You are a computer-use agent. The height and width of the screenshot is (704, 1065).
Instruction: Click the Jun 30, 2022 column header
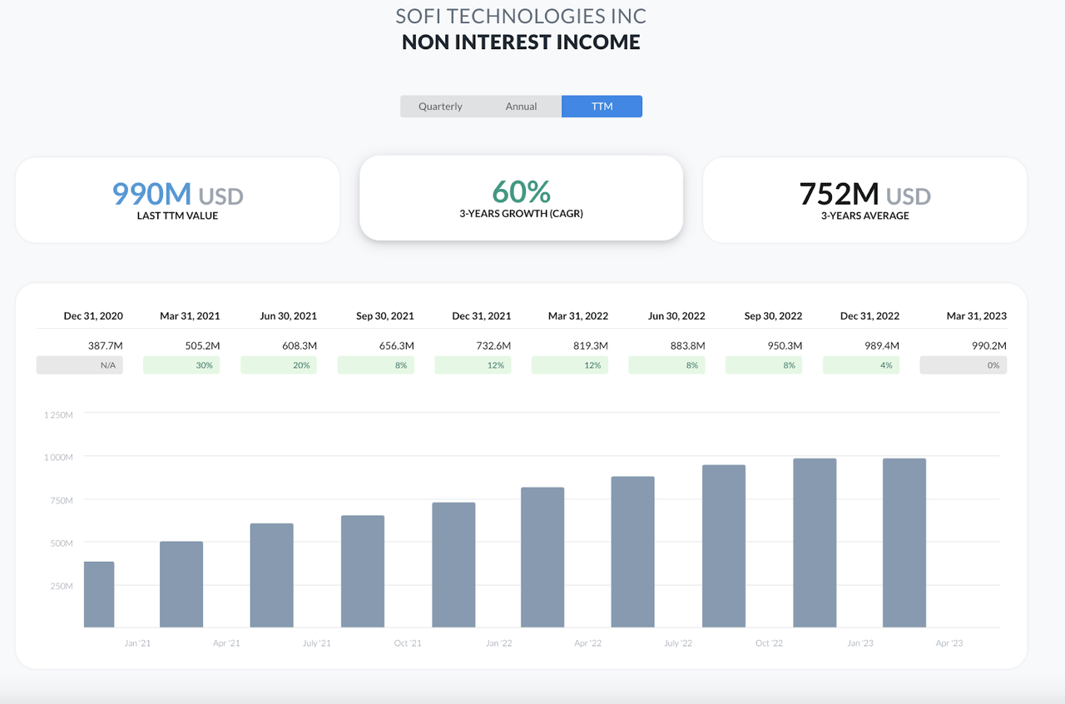tap(676, 316)
